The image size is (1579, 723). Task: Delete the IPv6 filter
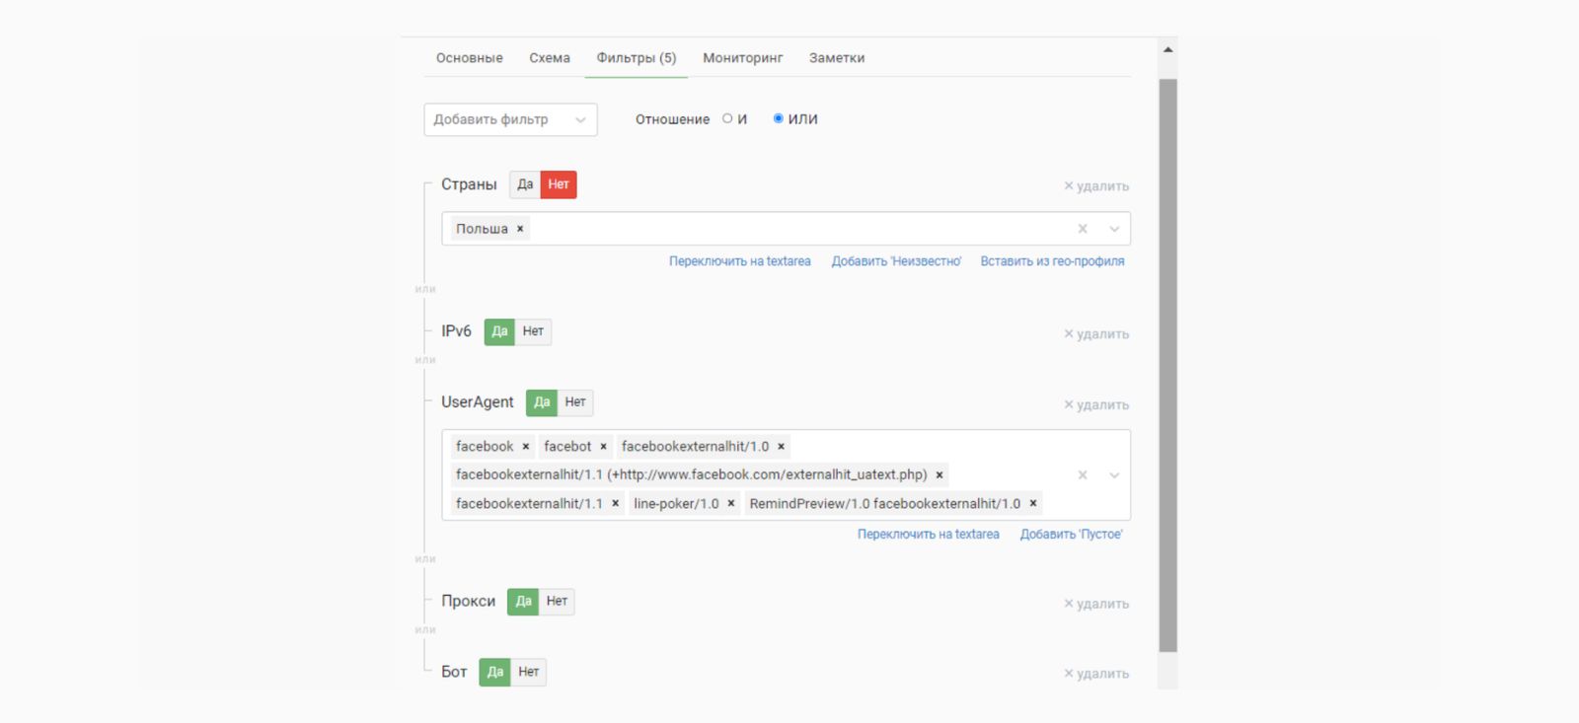[x=1095, y=334]
